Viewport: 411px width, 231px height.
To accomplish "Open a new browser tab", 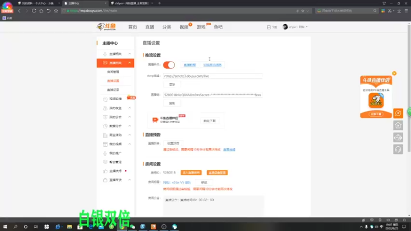I will pyautogui.click(x=159, y=3).
